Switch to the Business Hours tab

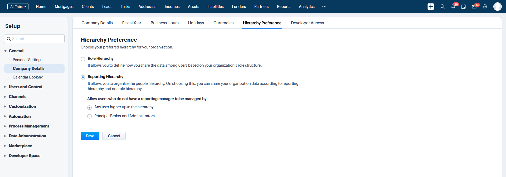tap(164, 23)
